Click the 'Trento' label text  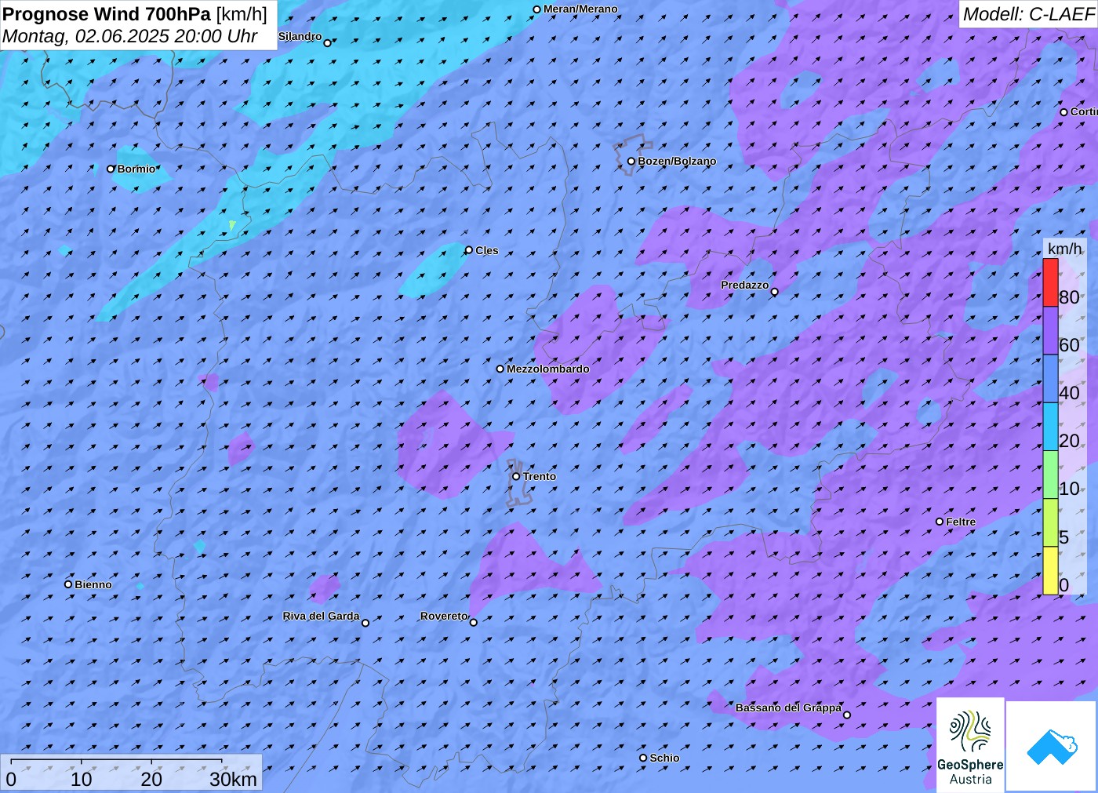pos(540,476)
